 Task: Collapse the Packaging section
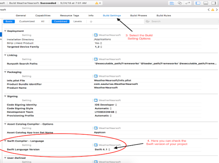point(5,72)
